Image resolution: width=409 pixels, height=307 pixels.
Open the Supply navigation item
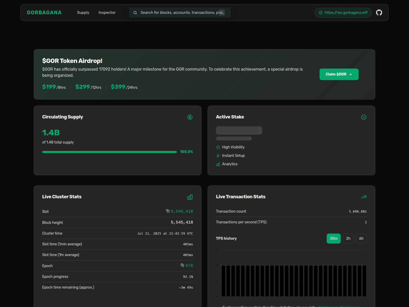pyautogui.click(x=83, y=12)
